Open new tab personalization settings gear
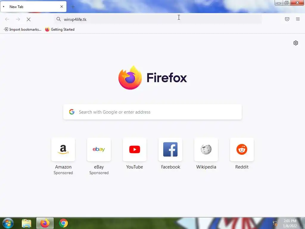 [296, 43]
